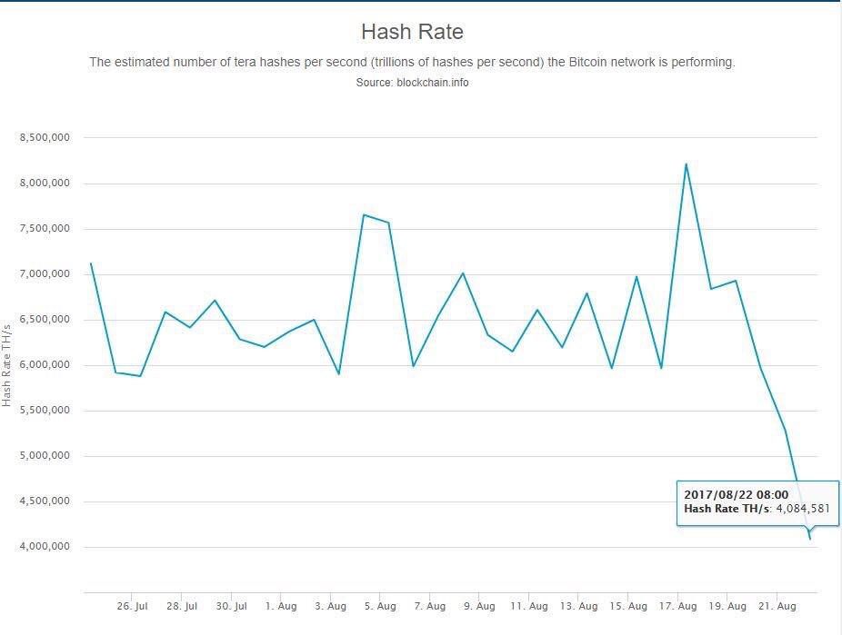Click the highest peak near 17. Aug
The height and width of the screenshot is (635, 842).
pos(686,164)
